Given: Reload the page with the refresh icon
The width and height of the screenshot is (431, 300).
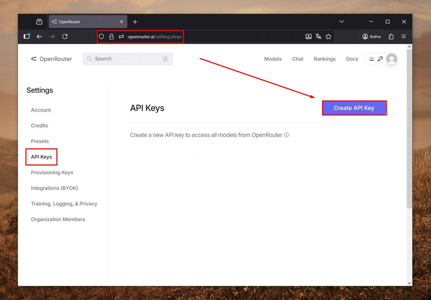Looking at the screenshot, I should coord(65,36).
